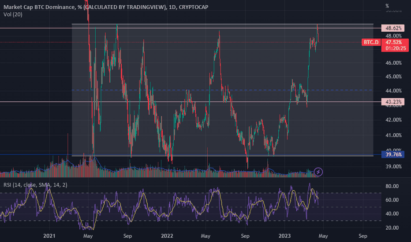
Task: Select the 43.23% price line label
Action: (393, 102)
